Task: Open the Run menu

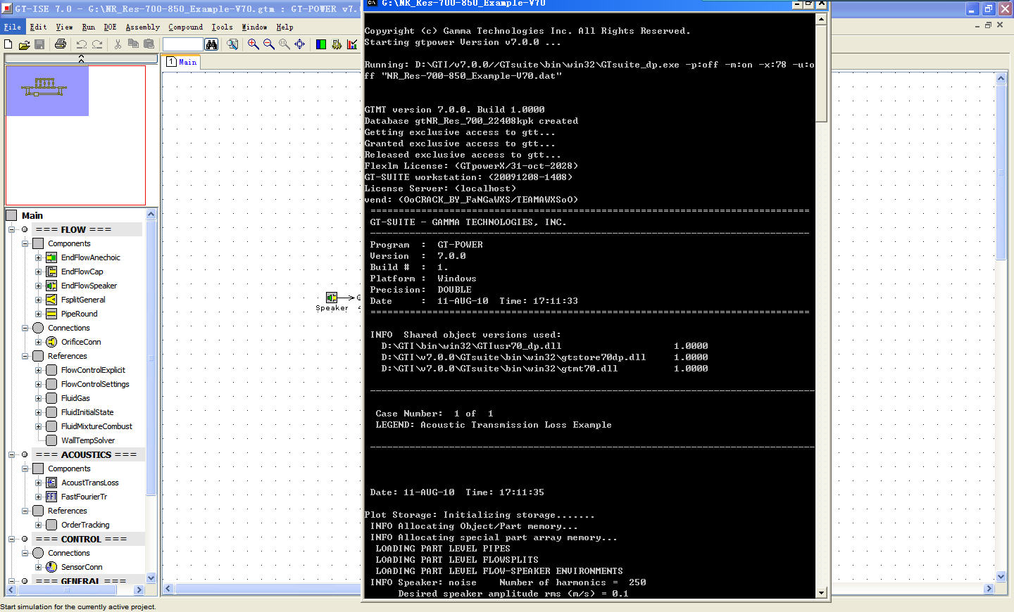Action: click(89, 27)
